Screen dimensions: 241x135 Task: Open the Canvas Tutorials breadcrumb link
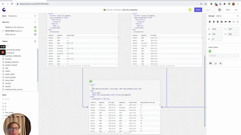click(113, 10)
